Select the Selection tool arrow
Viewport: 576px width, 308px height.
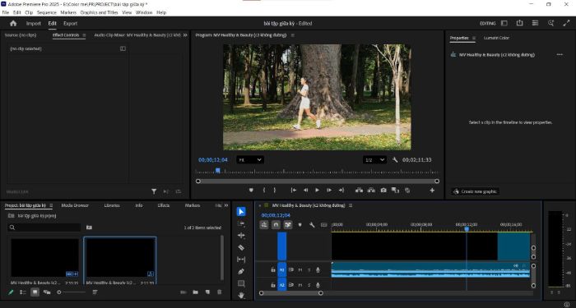click(241, 212)
